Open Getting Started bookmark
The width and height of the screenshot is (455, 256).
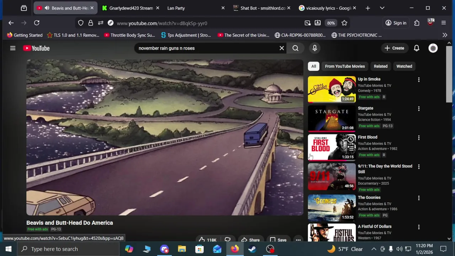click(25, 35)
